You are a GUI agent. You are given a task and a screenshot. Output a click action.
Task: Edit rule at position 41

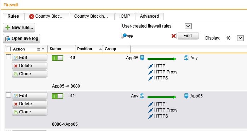click(30, 96)
